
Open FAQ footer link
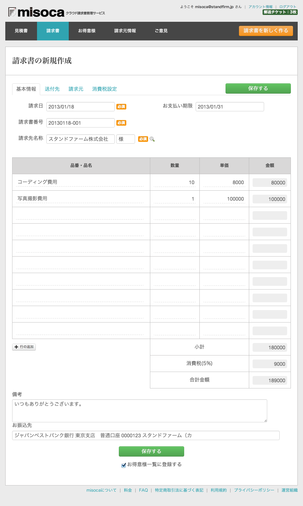click(x=143, y=490)
